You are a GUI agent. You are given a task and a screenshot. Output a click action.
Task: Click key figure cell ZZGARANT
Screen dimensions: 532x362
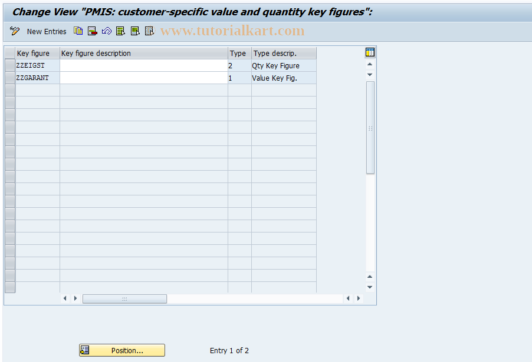point(38,78)
